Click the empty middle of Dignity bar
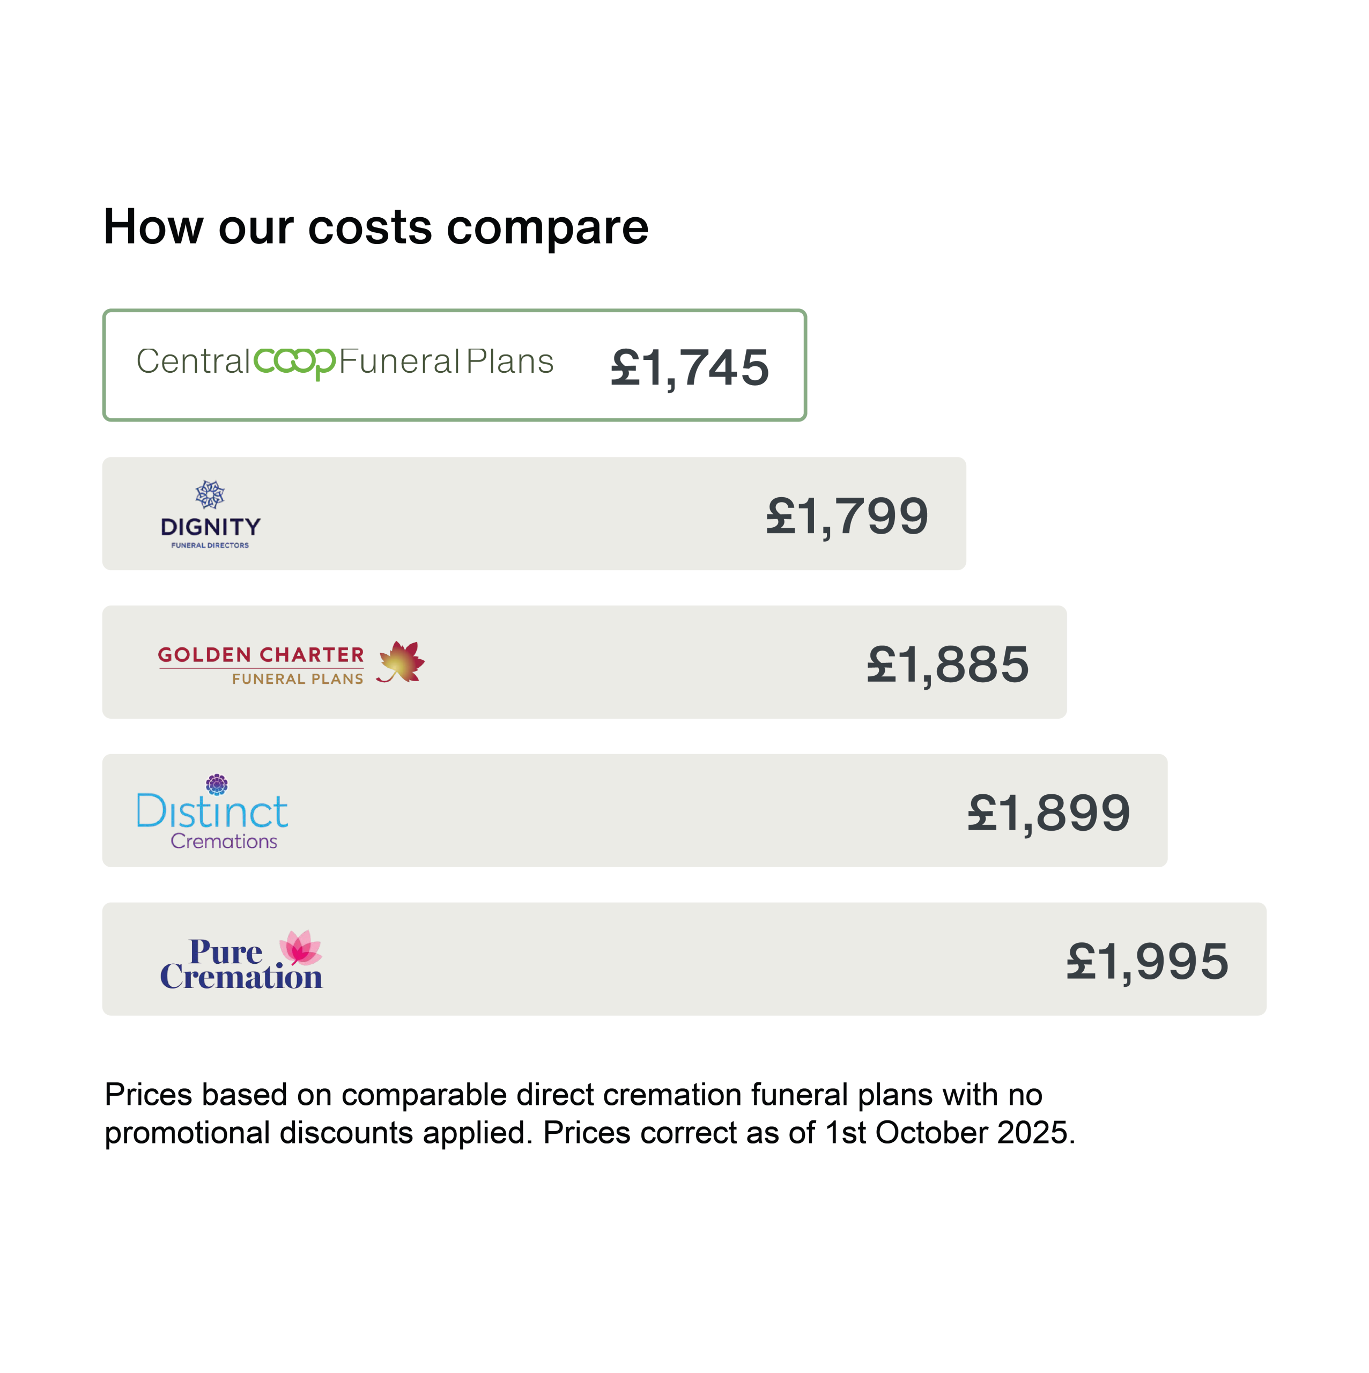This screenshot has height=1373, width=1369. tap(512, 514)
